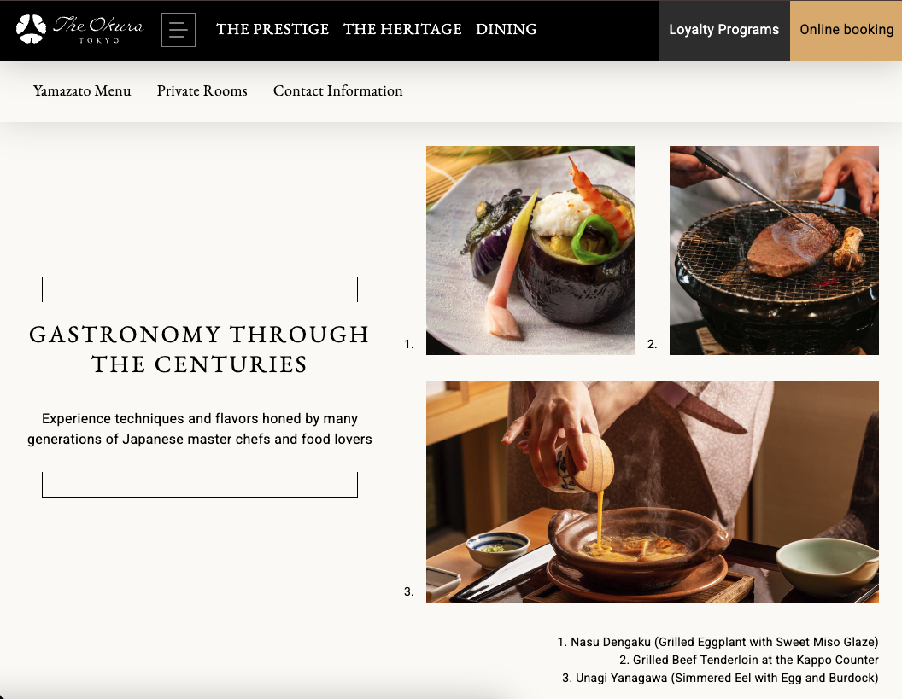
Task: Click the Nasu Dengaku eggplant photo
Action: click(530, 250)
